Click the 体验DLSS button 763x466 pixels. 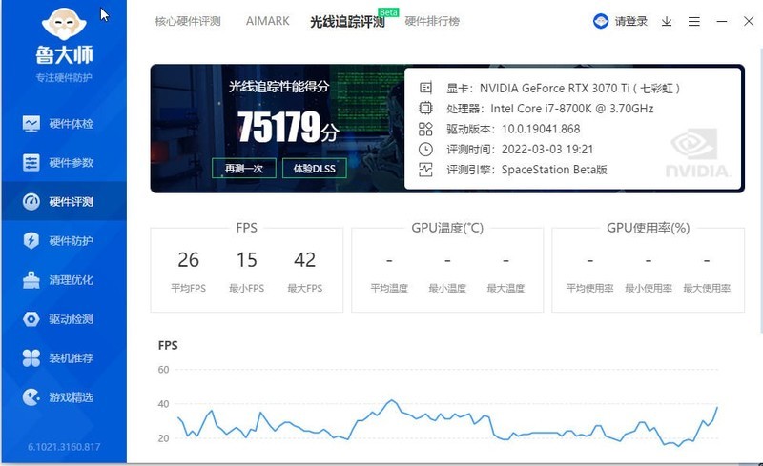(x=315, y=169)
